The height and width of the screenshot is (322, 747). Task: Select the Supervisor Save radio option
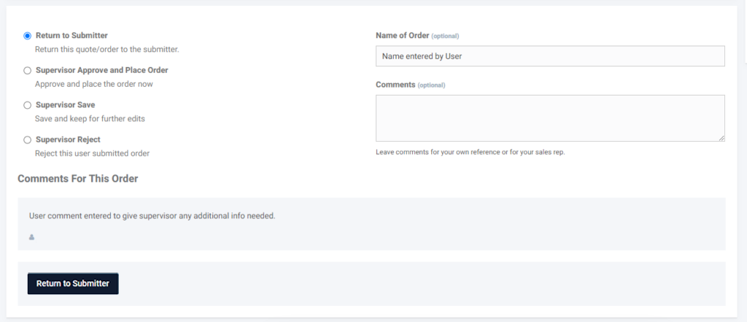[x=28, y=105]
